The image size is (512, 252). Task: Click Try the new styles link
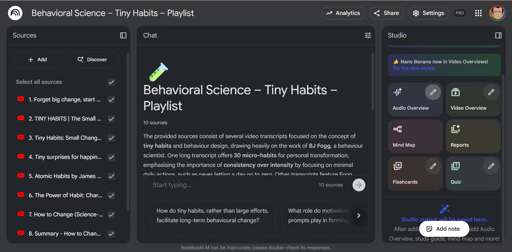pos(414,68)
